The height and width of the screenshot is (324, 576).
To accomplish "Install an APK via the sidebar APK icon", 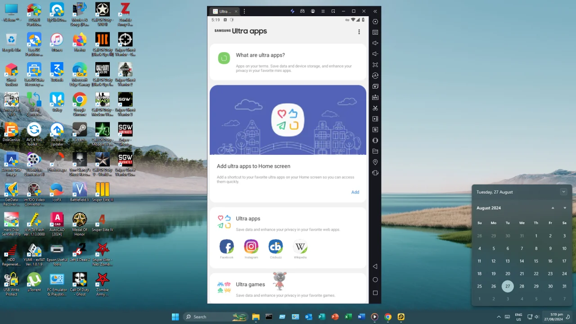I will pyautogui.click(x=375, y=97).
